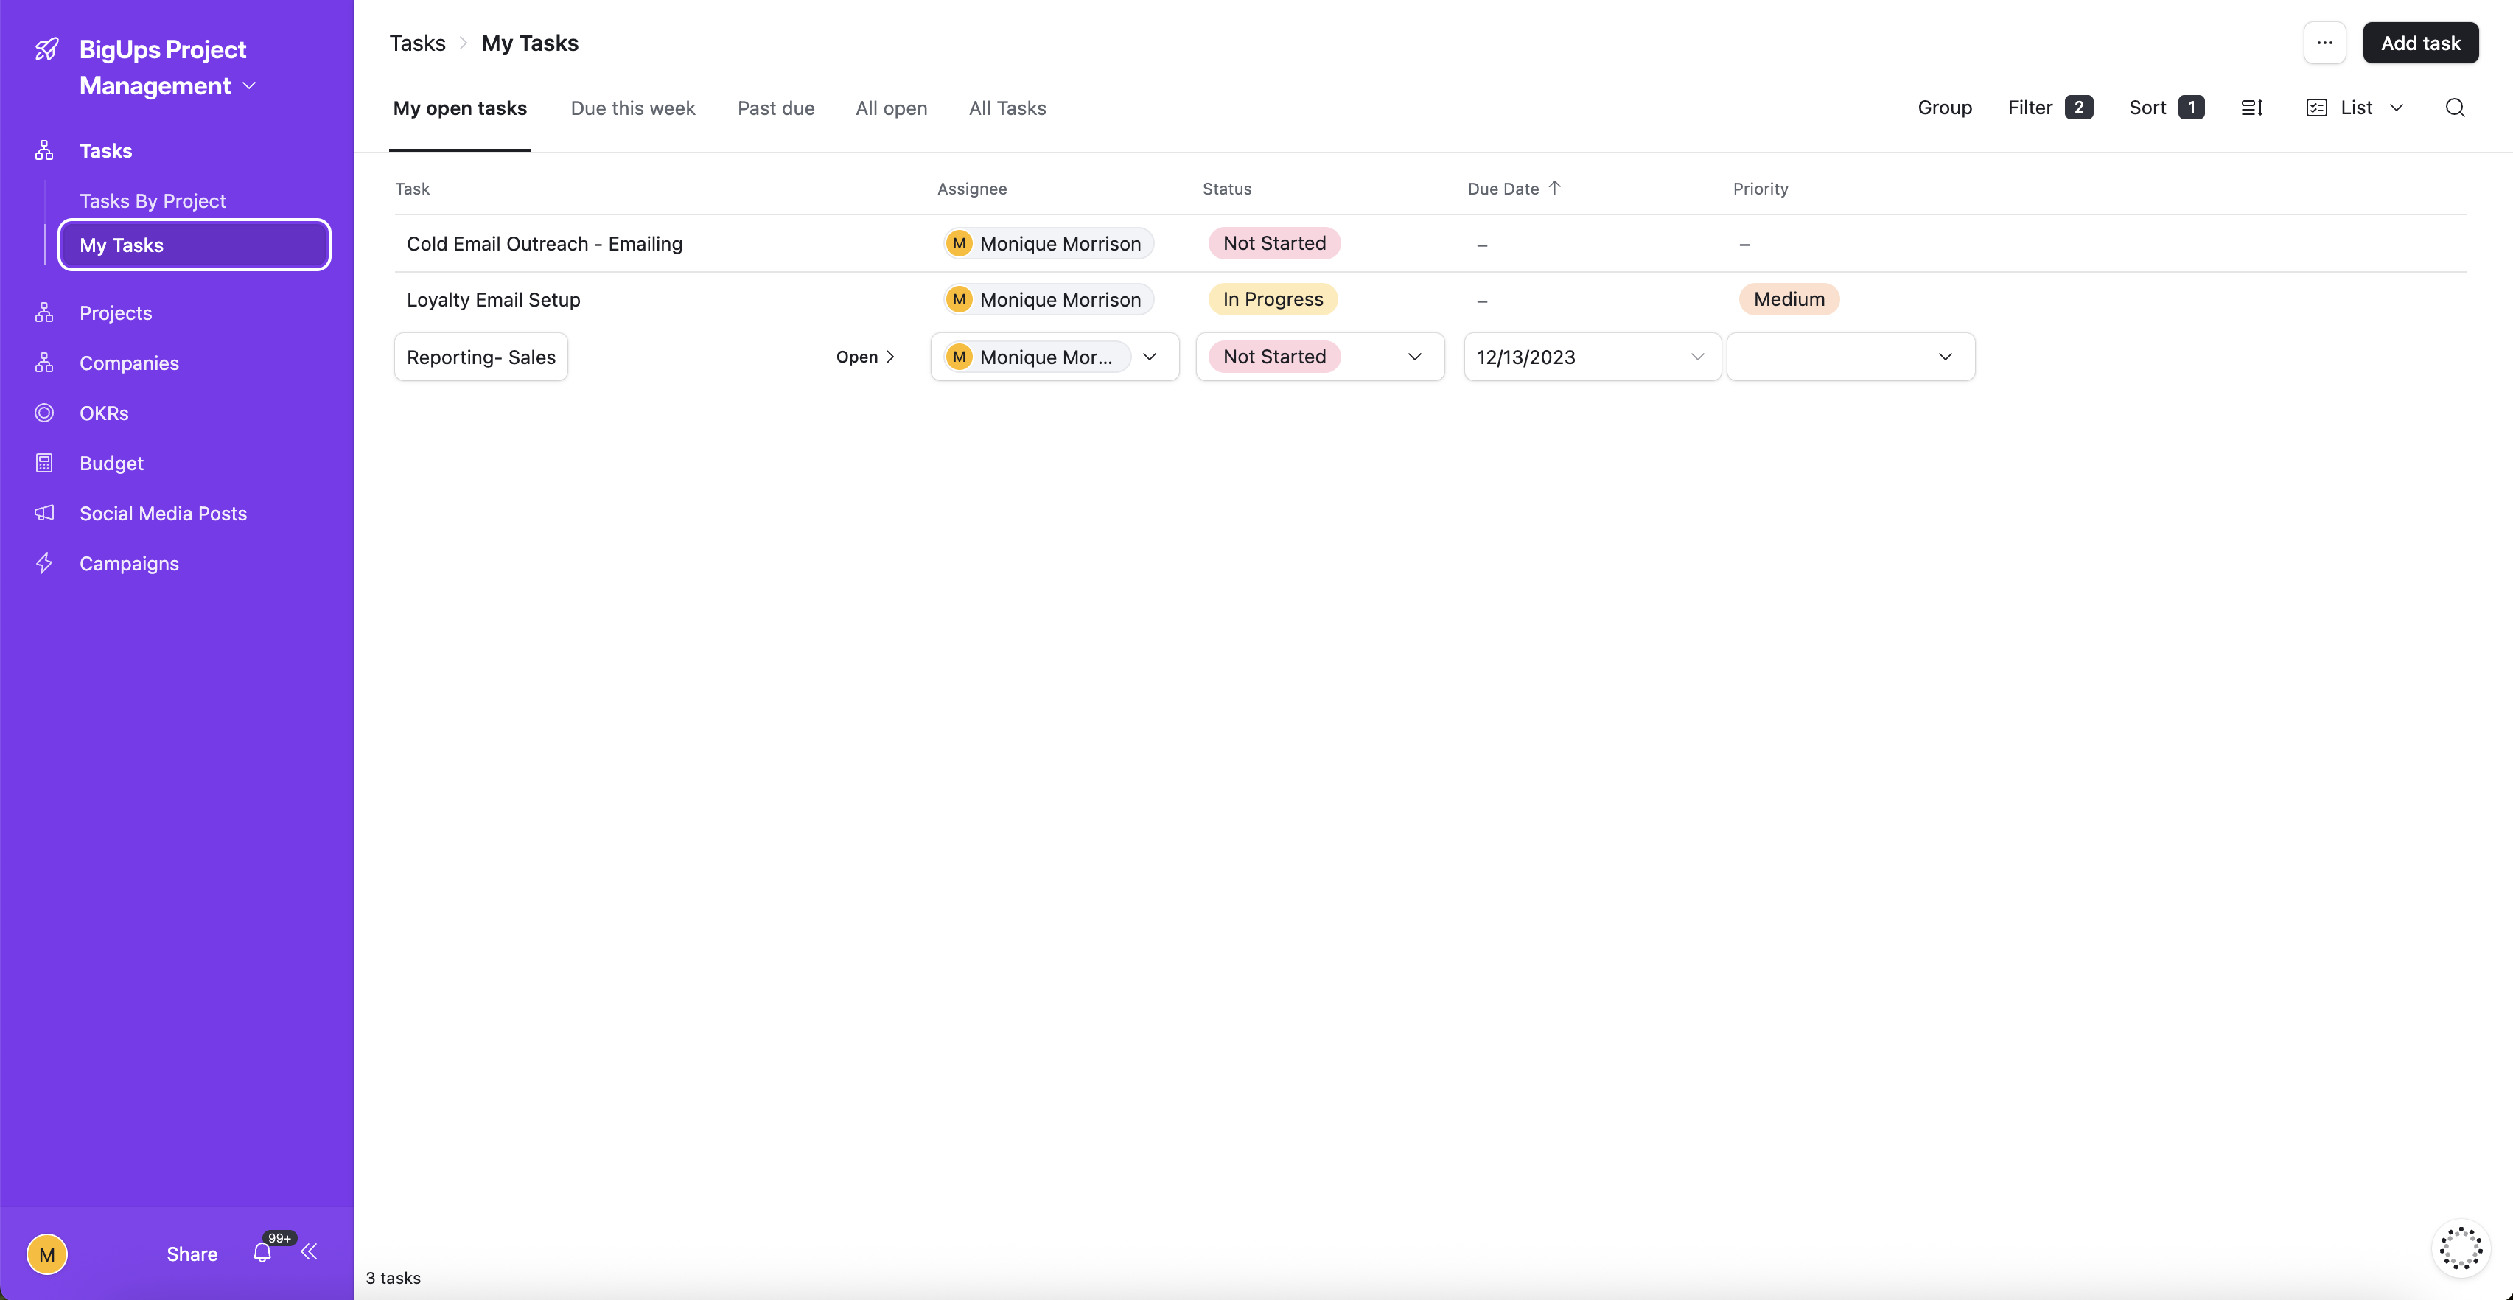Click the Add task button
The width and height of the screenshot is (2513, 1300).
point(2419,43)
